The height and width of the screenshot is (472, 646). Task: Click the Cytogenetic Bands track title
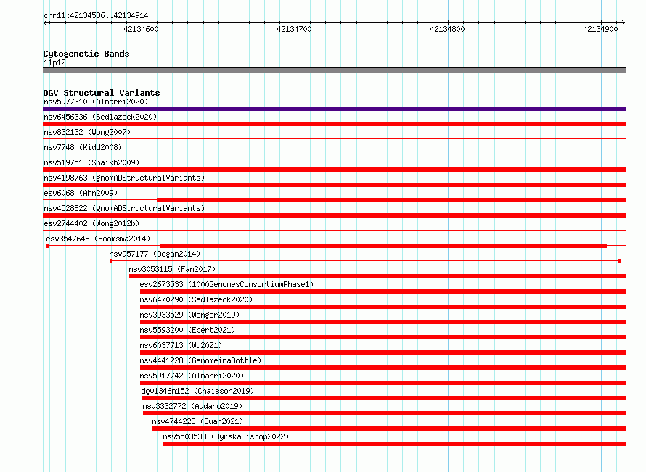(x=86, y=54)
